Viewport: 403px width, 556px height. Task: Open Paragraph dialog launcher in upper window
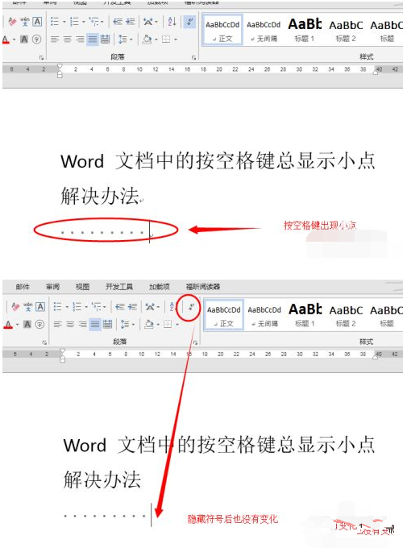click(x=193, y=57)
